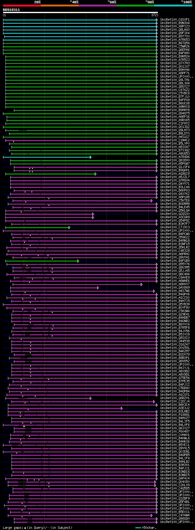Click label UniRef100_Q8GY27
The height and width of the screenshot is (530, 195).
click(x=175, y=87)
